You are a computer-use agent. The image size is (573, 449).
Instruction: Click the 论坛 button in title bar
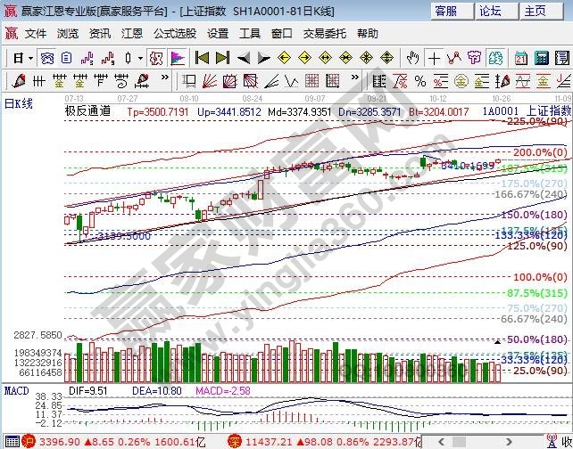pos(490,11)
